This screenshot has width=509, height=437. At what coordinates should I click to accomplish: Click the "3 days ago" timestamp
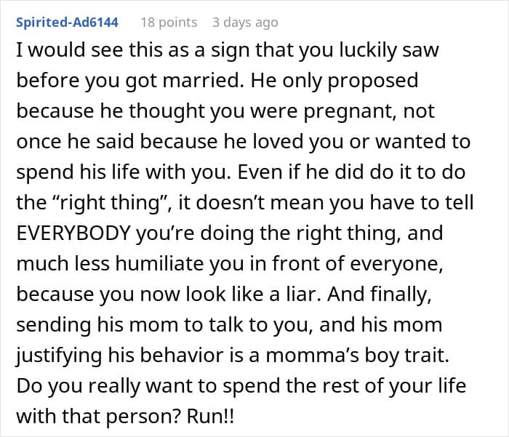point(245,23)
